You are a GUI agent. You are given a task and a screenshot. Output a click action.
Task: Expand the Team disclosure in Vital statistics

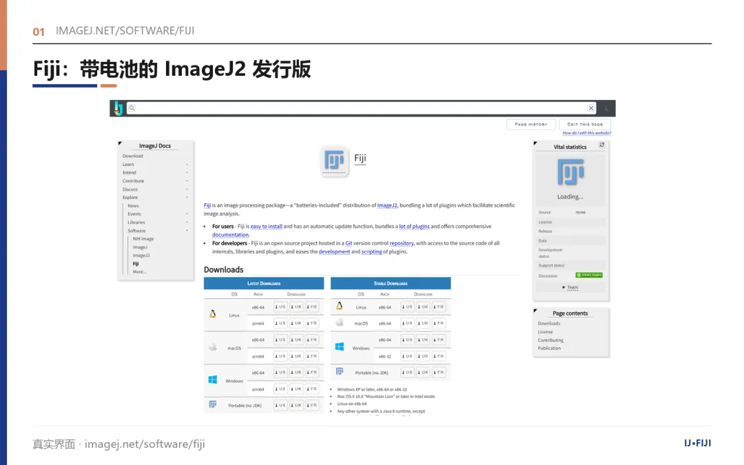pos(570,287)
